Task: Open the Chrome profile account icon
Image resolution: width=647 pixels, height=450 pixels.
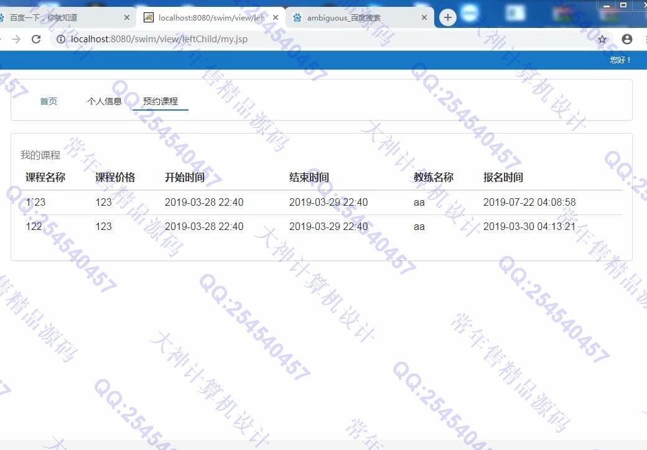Action: (627, 39)
